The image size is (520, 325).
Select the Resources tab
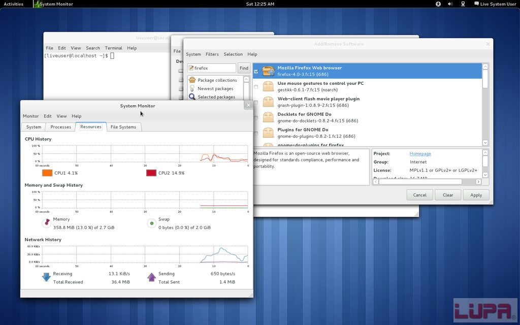click(x=91, y=126)
